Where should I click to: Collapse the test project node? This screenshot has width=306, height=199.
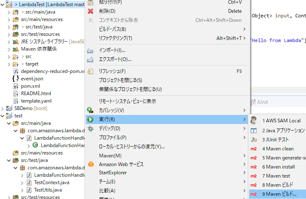(2, 116)
